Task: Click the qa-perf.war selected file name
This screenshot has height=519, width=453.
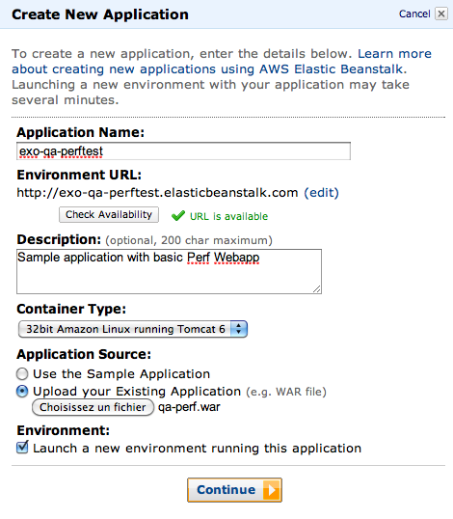Action: (189, 407)
